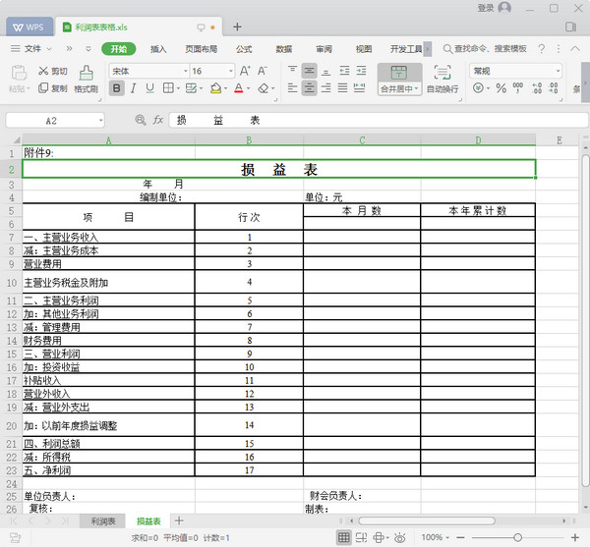Add a new sheet with plus button
This screenshot has width=590, height=547.
pyautogui.click(x=179, y=520)
